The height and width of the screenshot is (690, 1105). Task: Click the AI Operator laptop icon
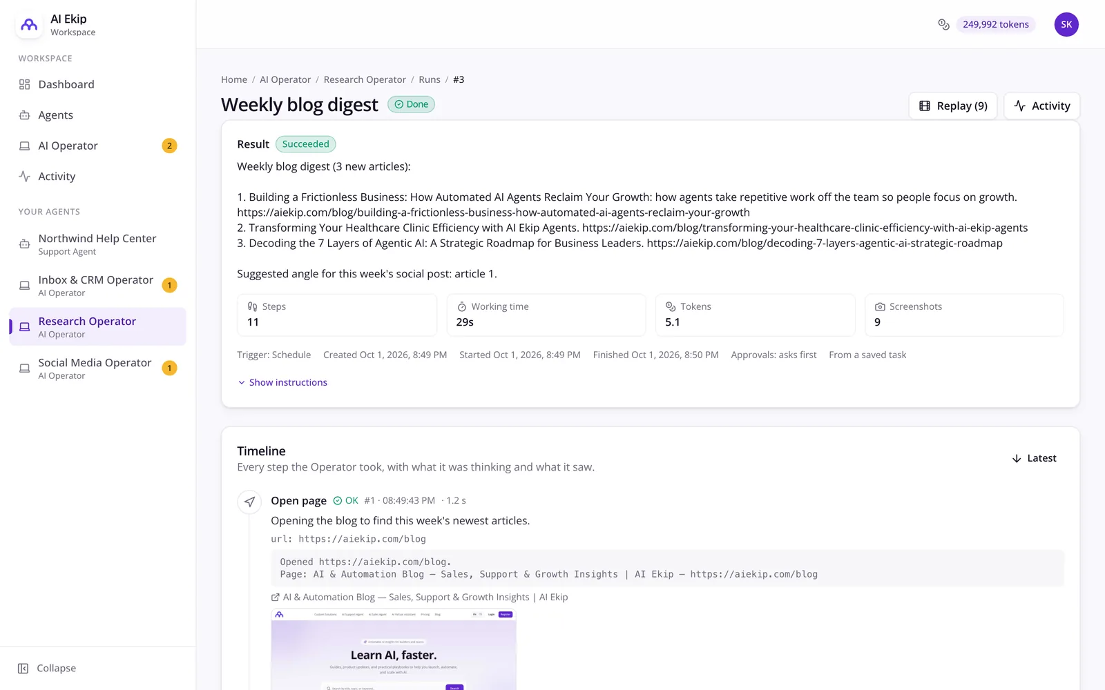tap(25, 146)
